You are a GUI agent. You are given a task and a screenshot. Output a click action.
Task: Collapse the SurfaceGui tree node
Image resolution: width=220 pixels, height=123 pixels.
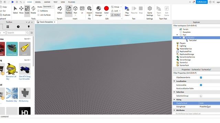pos(180,38)
